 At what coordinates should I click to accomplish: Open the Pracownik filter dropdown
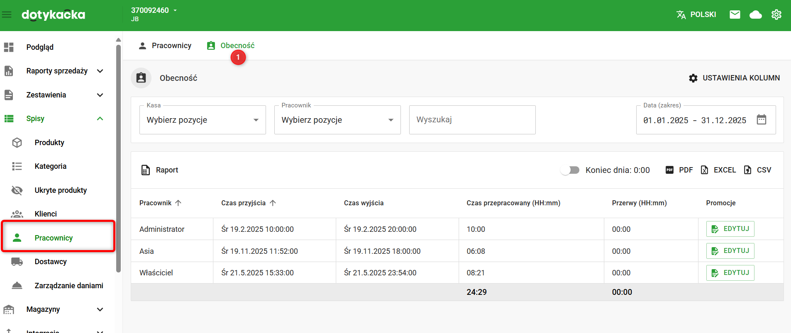point(337,120)
